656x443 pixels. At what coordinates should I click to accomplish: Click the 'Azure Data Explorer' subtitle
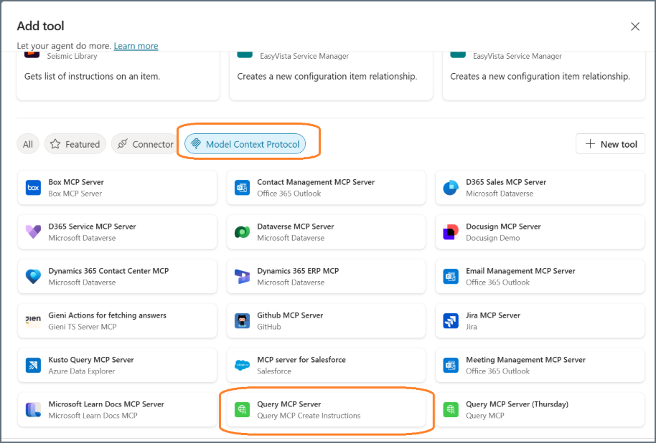point(82,371)
